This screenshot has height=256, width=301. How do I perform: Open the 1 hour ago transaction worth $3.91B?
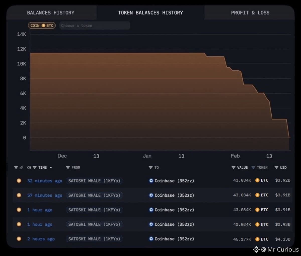(40, 210)
